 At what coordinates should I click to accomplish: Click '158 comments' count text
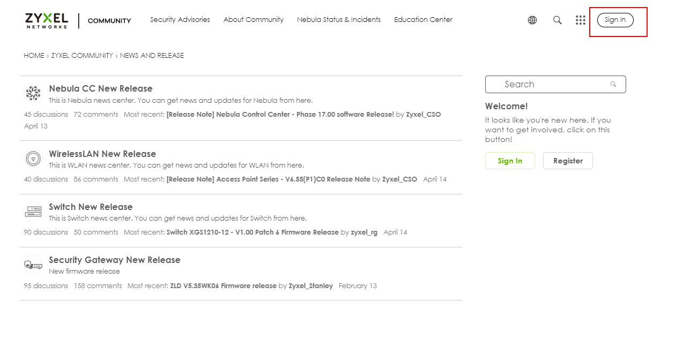pos(98,286)
